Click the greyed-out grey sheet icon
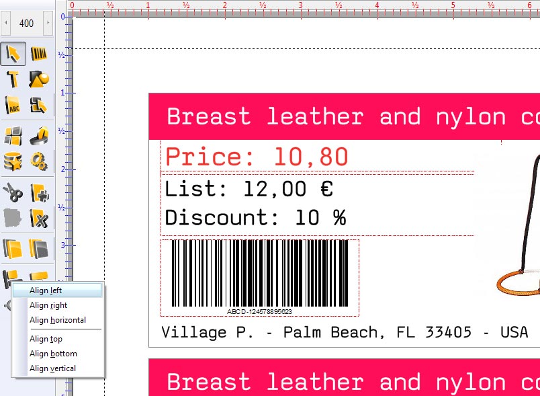This screenshot has width=540, height=396. pyautogui.click(x=13, y=218)
